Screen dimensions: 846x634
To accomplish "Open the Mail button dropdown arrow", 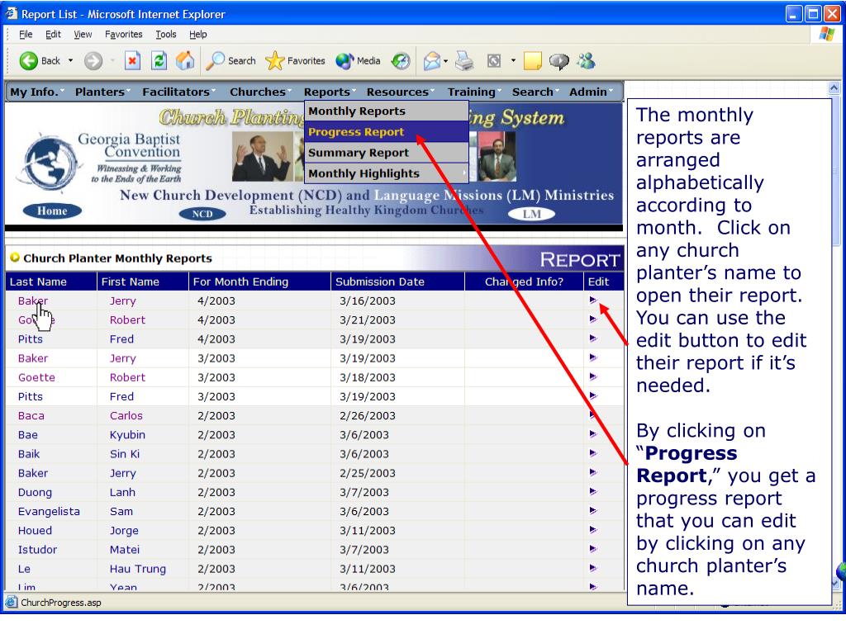I will pos(445,61).
